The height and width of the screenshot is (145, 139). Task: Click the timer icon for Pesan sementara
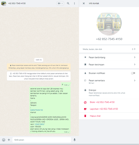pyautogui.click(x=85, y=80)
